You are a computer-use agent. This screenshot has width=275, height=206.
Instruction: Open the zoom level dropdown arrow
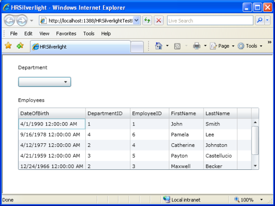click(261, 200)
